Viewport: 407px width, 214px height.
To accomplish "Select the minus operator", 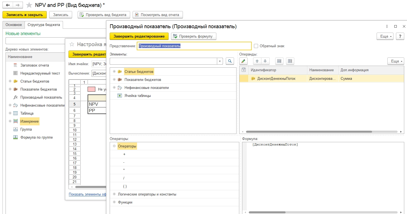I will click(124, 162).
